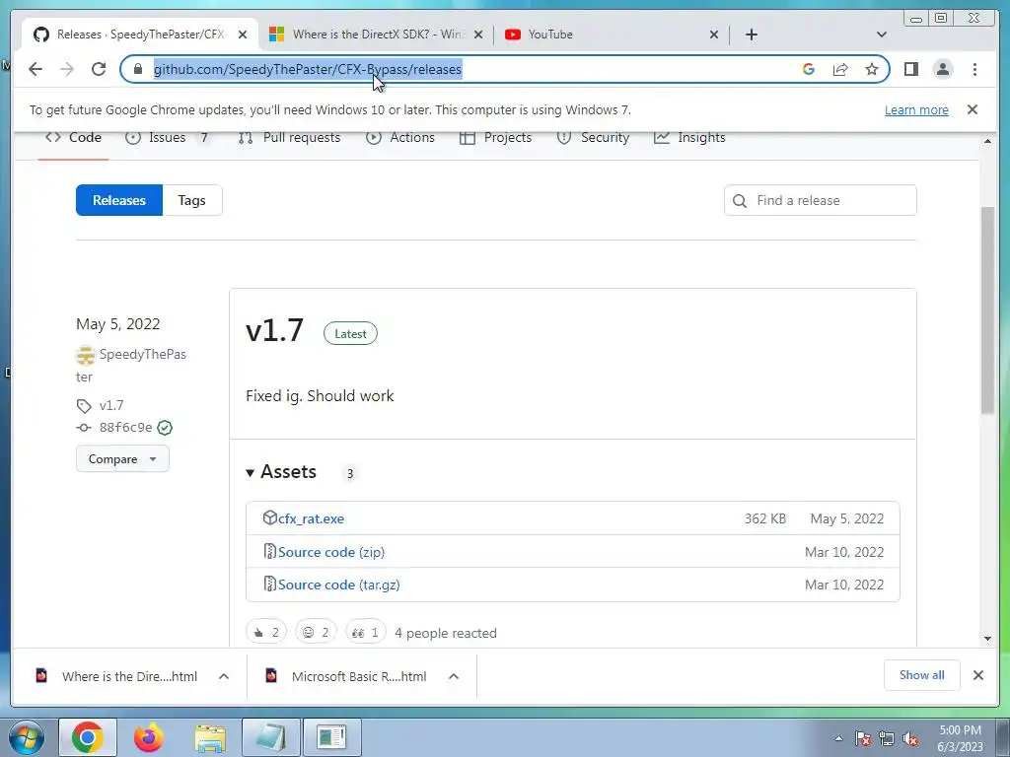1010x757 pixels.
Task: Open the Compare dropdown
Action: [122, 459]
